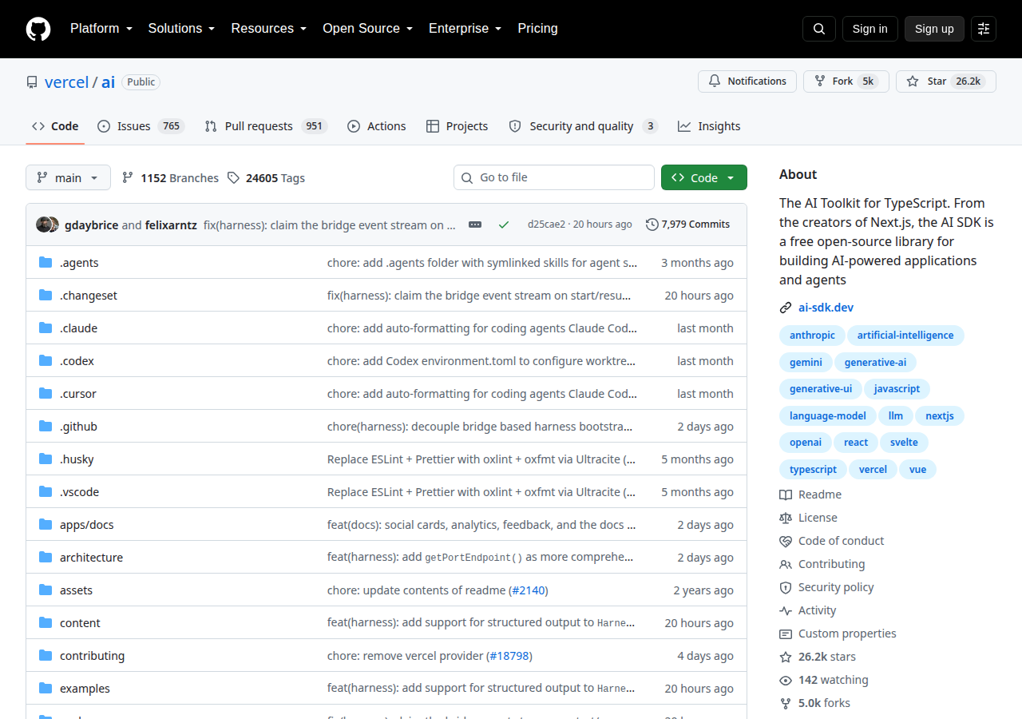Expand the Resources menu
Image resolution: width=1022 pixels, height=719 pixels.
[x=269, y=29]
